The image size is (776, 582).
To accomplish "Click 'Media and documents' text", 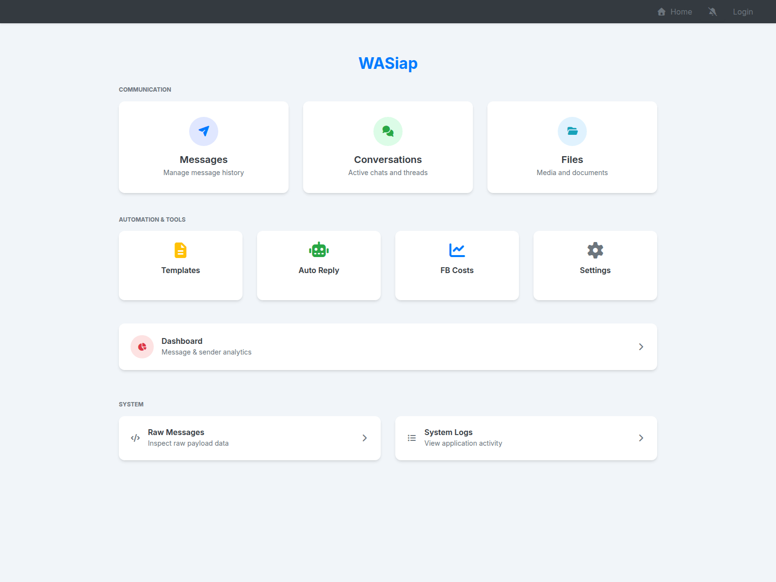I will coord(572,173).
